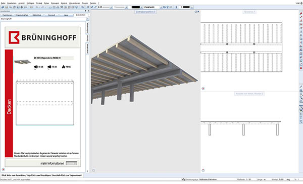Click the magnifier zoom icon in the top toolbar
This screenshot has width=303, height=184.
click(82, 7)
